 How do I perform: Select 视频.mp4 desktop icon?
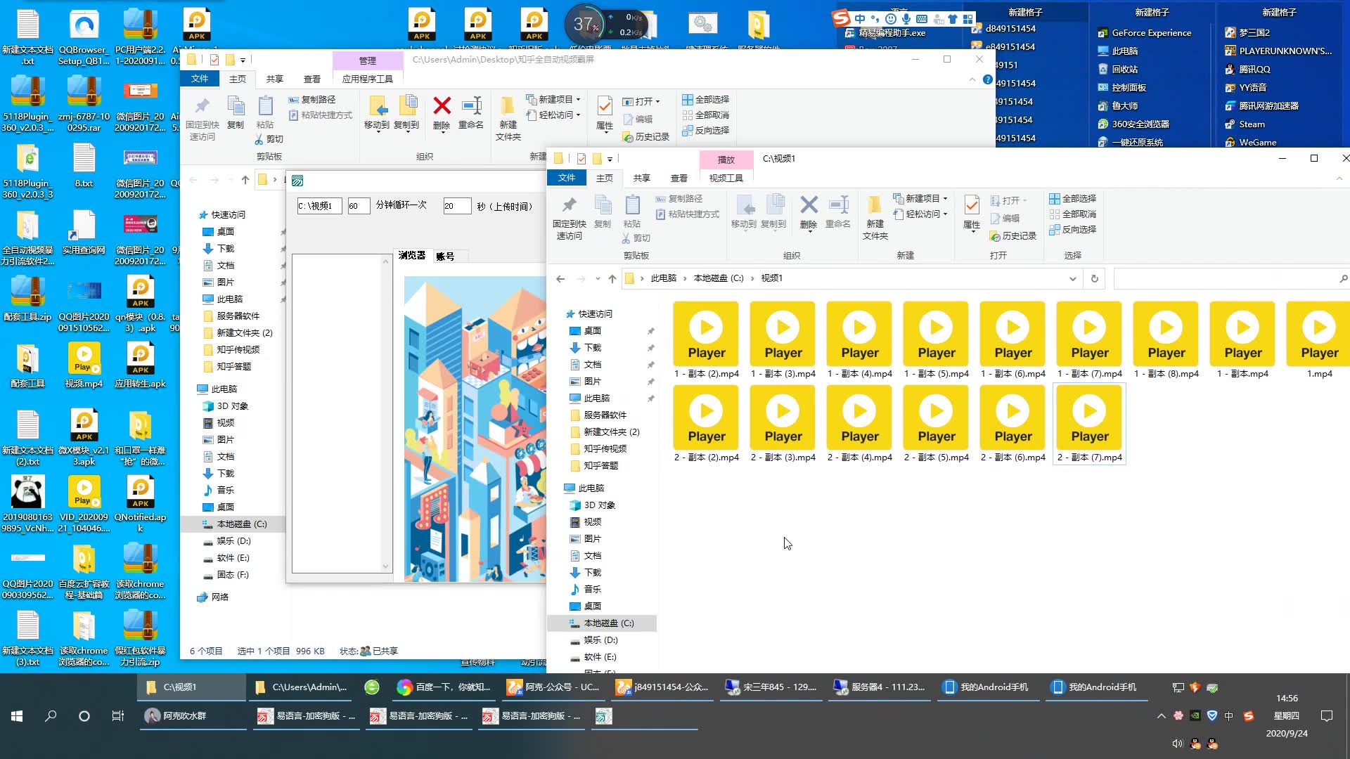pyautogui.click(x=84, y=366)
